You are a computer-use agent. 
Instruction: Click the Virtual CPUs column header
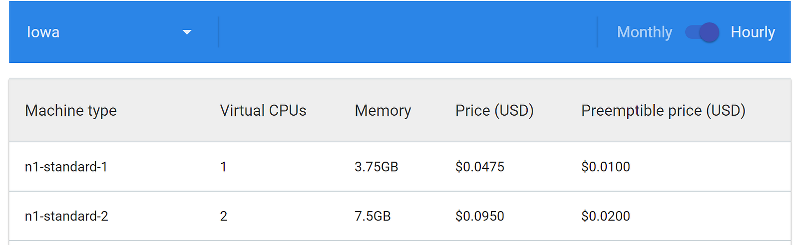coord(263,110)
